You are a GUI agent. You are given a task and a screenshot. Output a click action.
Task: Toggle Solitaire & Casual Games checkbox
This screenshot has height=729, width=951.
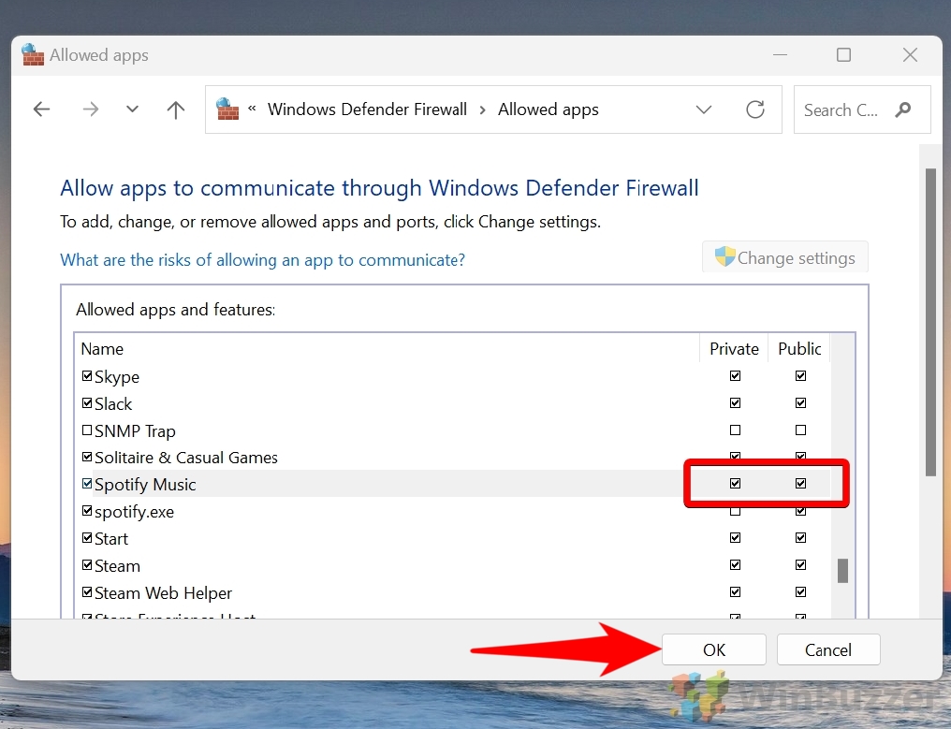pos(87,457)
